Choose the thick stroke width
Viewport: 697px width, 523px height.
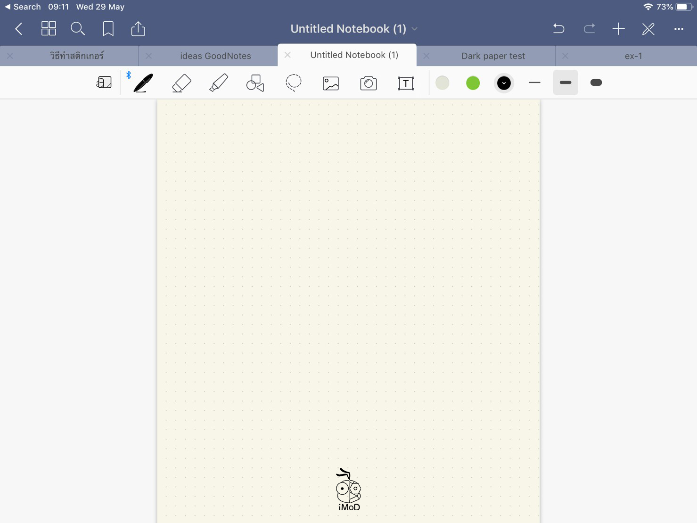point(596,83)
